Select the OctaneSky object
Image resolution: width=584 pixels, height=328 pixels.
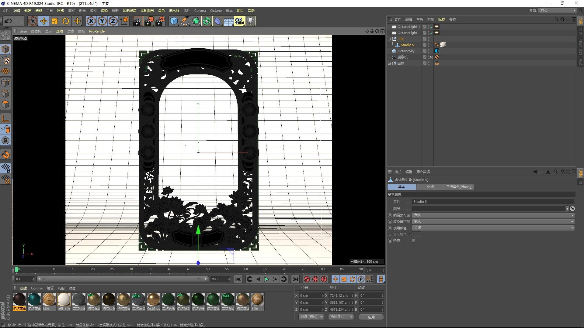point(406,51)
